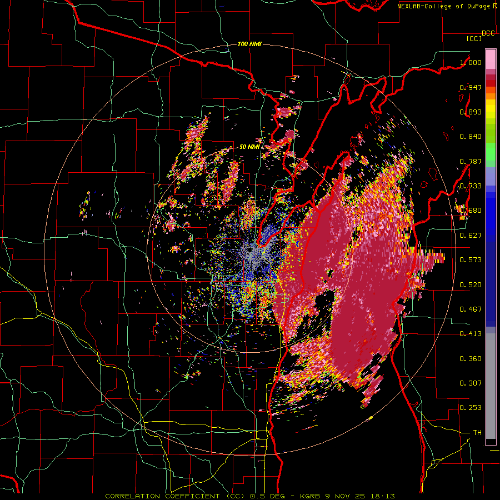This screenshot has width=500, height=500.
Task: Click the 0.840 legend value
Action: [471, 137]
